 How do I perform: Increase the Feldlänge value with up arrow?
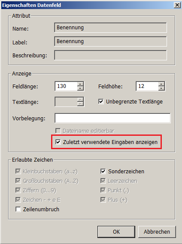point(80,84)
